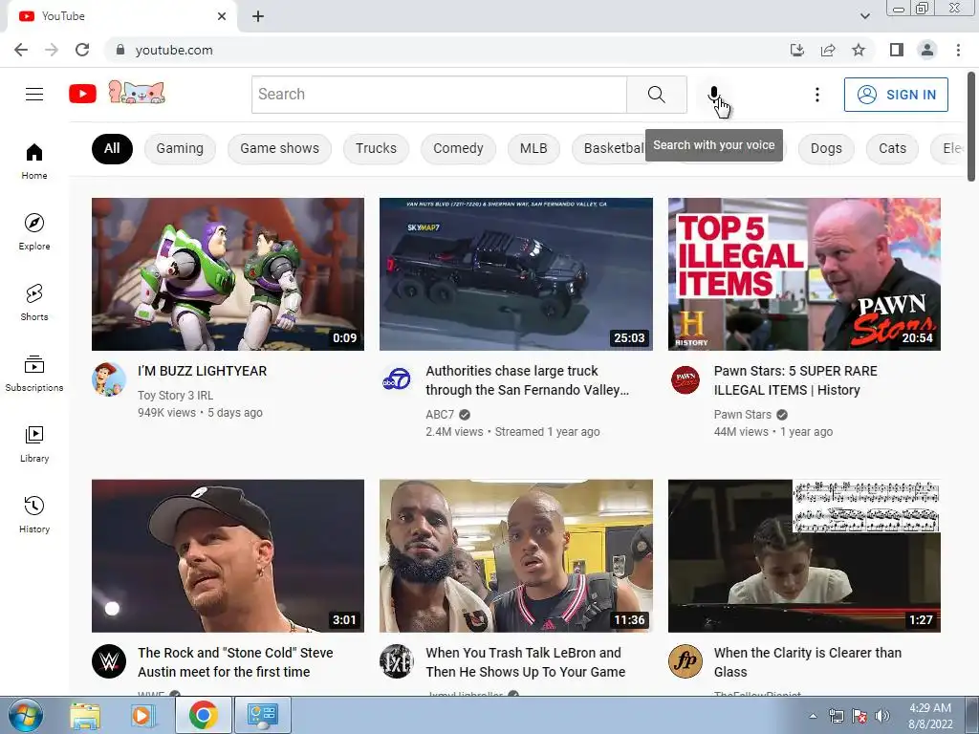Click the I'M BUZZ LIGHTYEAR title
The height and width of the screenshot is (734, 979).
pyautogui.click(x=203, y=371)
